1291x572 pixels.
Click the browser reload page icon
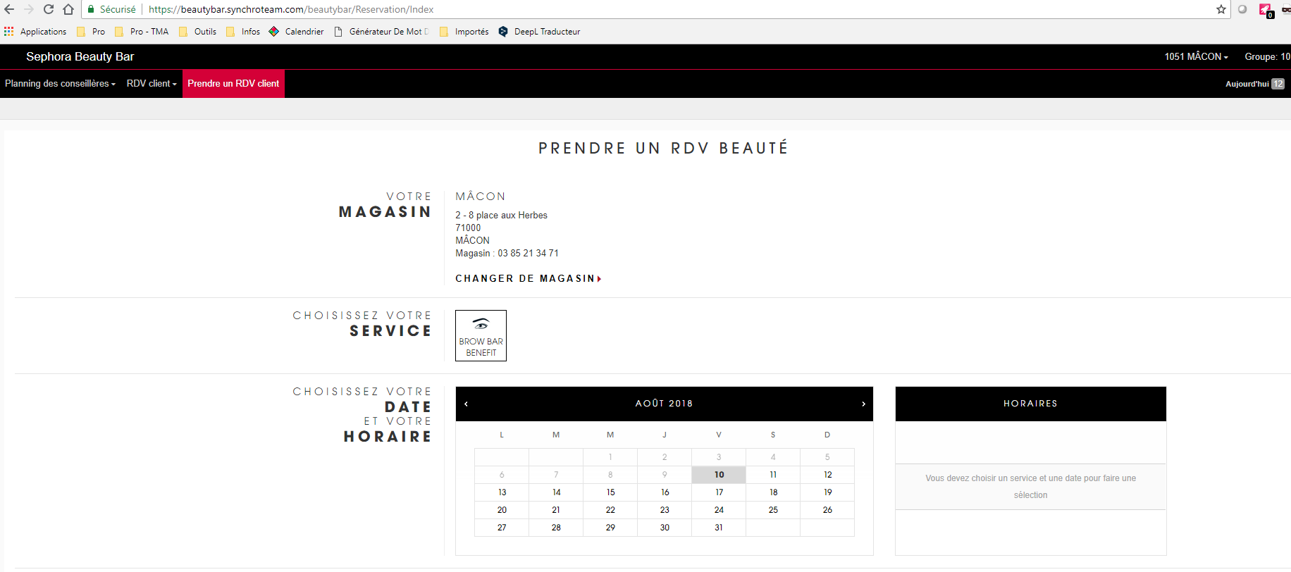pos(49,9)
